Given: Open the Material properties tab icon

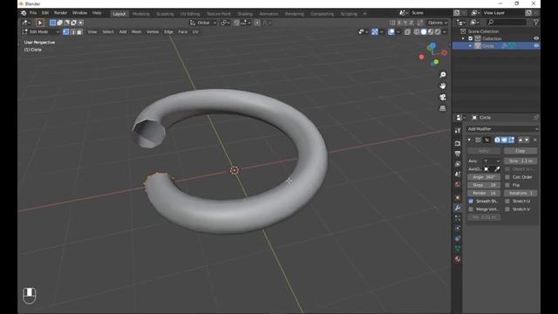Looking at the screenshot, I should click(458, 259).
